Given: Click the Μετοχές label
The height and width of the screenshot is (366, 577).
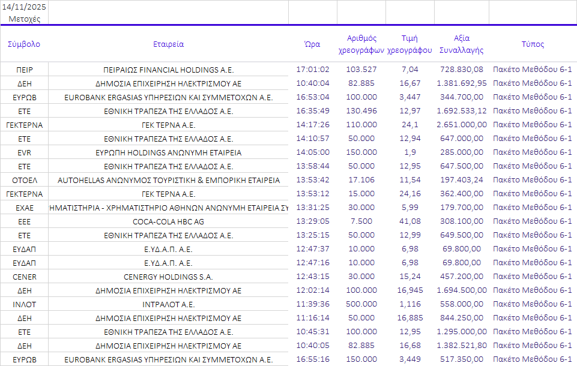Looking at the screenshot, I should 24,19.
